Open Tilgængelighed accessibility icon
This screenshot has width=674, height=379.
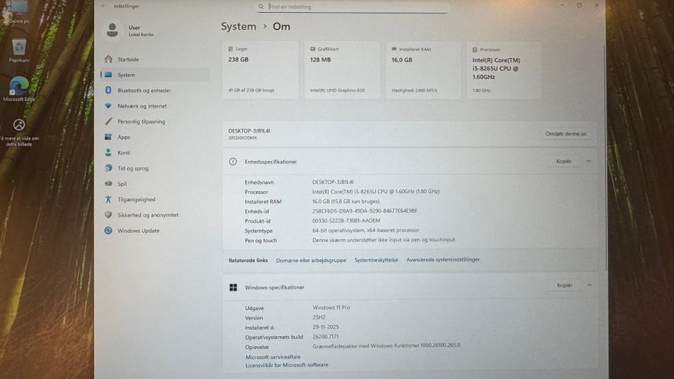(x=108, y=199)
